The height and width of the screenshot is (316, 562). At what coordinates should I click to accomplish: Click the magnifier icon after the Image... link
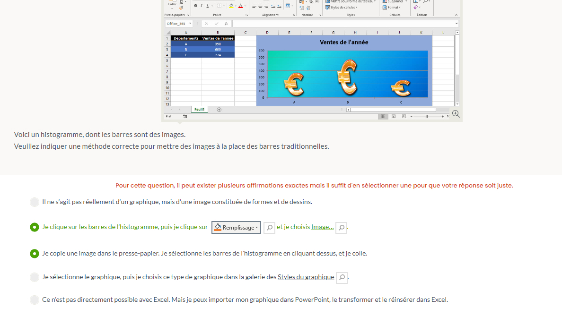click(341, 228)
